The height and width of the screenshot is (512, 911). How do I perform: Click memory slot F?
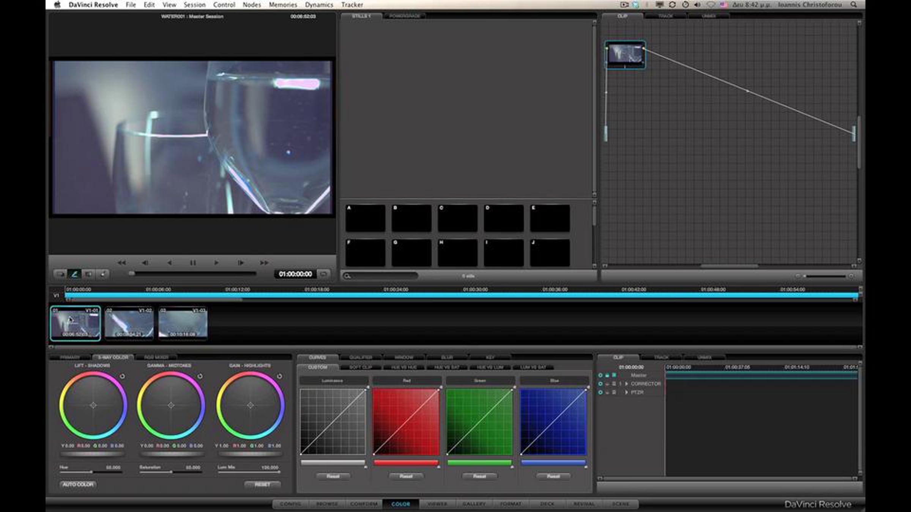pyautogui.click(x=365, y=253)
